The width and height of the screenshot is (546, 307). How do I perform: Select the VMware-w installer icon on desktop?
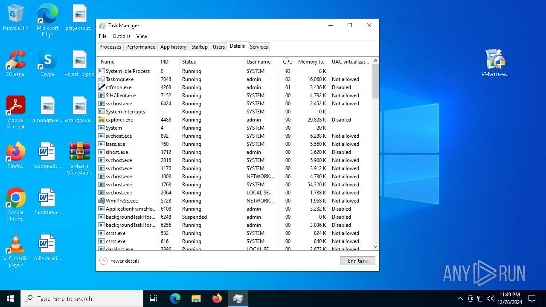click(495, 63)
